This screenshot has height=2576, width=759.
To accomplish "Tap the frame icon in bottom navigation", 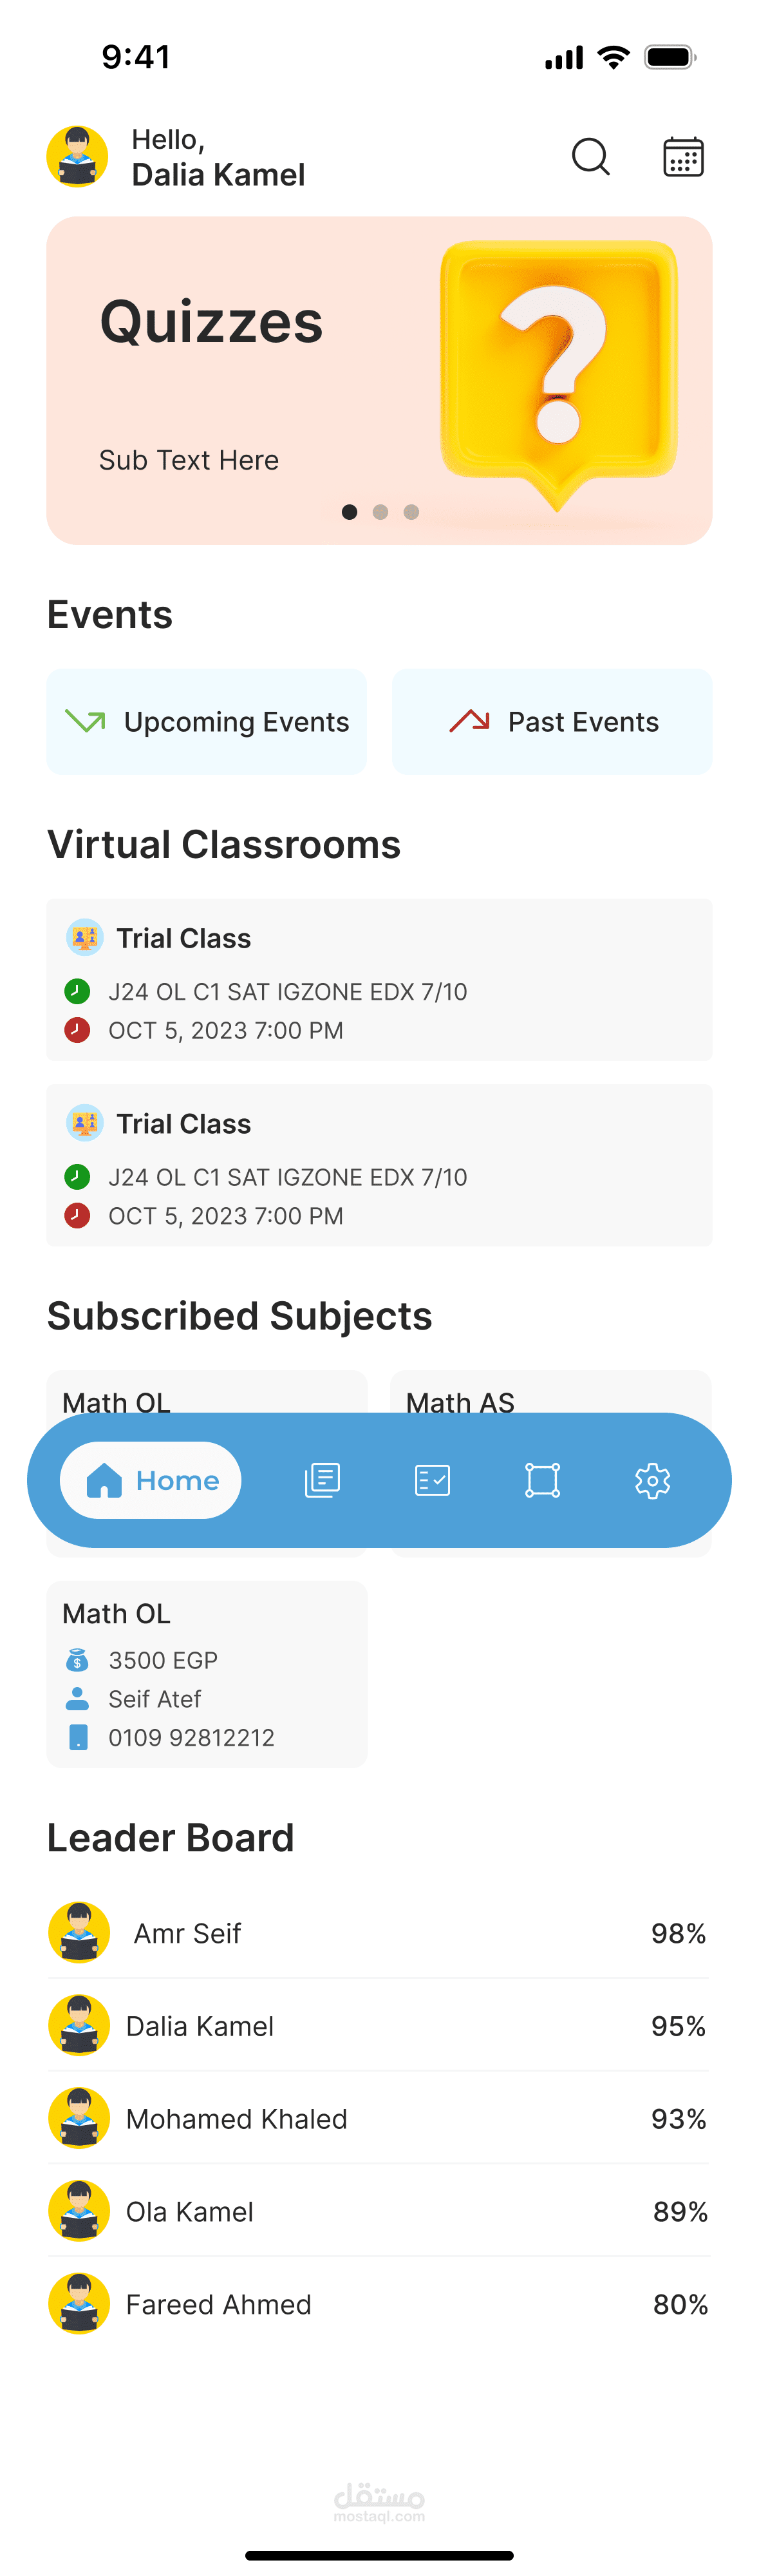I will coord(542,1480).
